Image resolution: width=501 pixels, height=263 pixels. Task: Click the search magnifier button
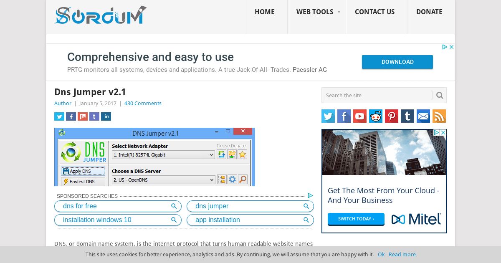[x=440, y=95]
